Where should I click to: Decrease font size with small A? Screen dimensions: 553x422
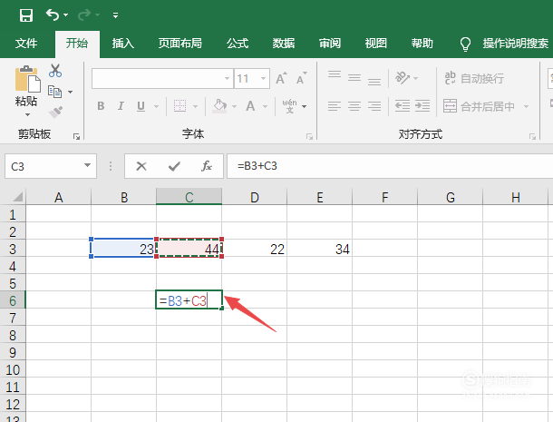coord(302,78)
